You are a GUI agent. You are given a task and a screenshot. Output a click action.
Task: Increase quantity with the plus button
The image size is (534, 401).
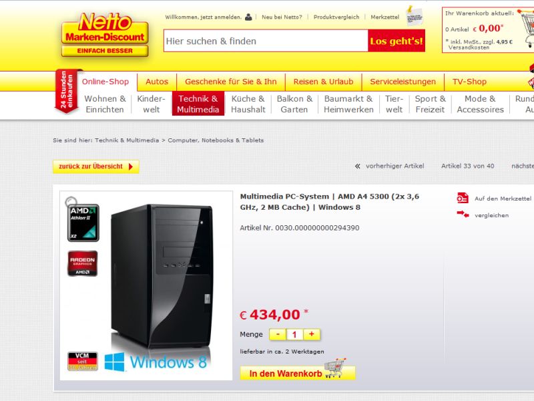tap(311, 335)
